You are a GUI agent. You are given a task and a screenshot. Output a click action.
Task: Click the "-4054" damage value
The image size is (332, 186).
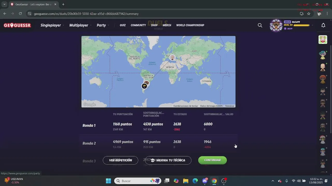pos(207,147)
